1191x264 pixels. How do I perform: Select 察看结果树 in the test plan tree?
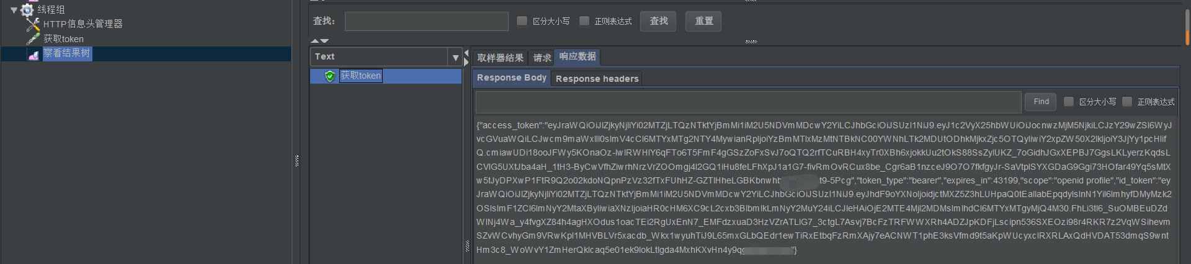[67, 53]
